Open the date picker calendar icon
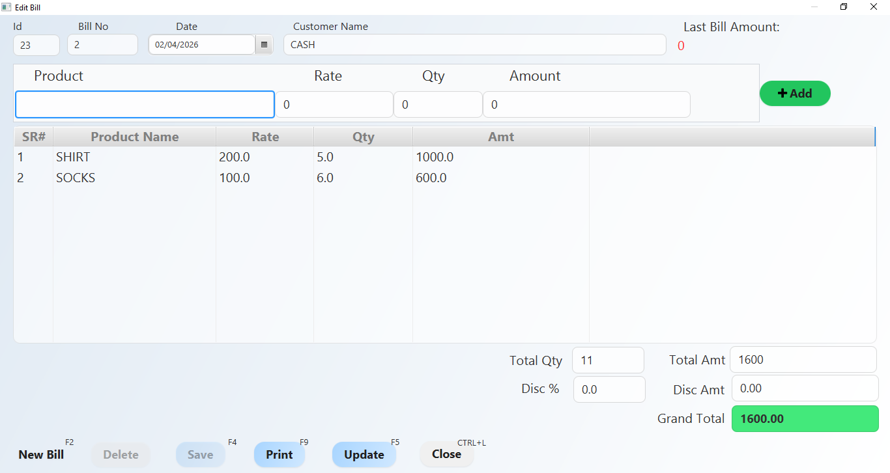 tap(264, 45)
